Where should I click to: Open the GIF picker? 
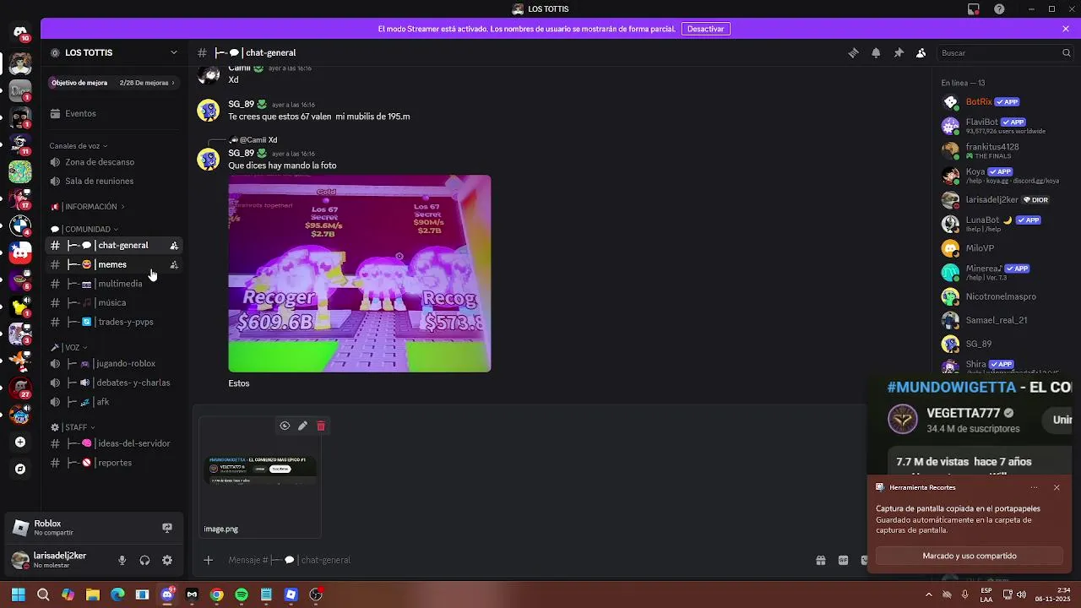click(843, 560)
